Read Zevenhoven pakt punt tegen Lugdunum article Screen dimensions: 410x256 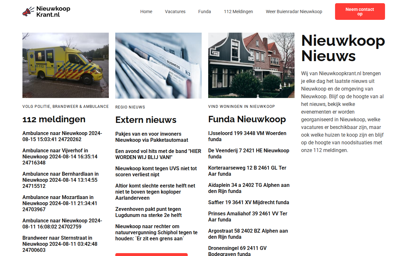[x=149, y=212]
